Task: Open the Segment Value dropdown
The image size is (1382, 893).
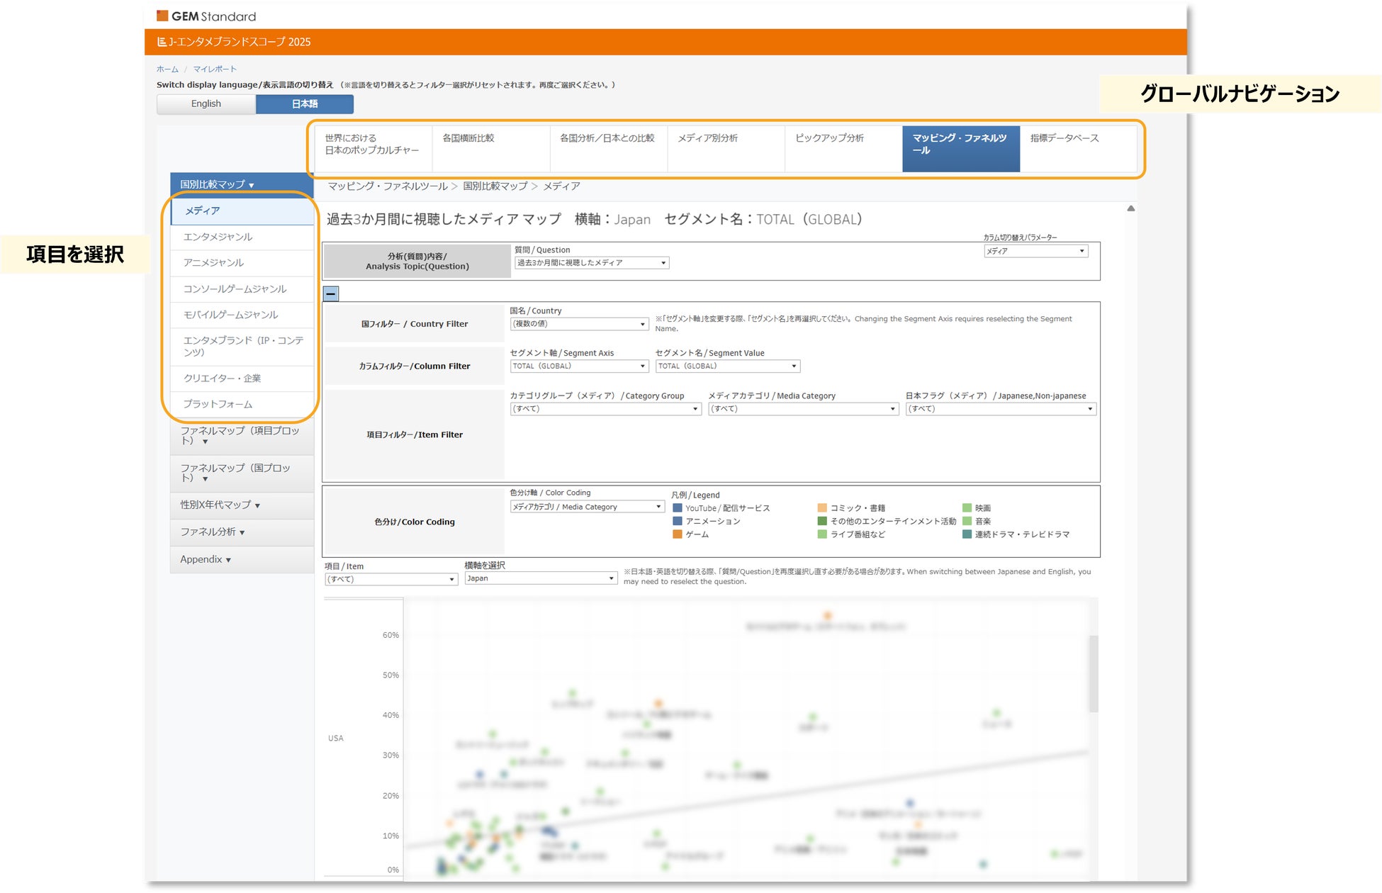Action: (727, 366)
